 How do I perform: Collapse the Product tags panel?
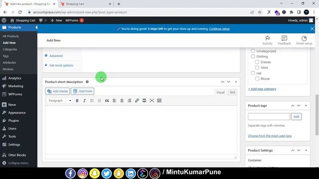click(x=306, y=105)
